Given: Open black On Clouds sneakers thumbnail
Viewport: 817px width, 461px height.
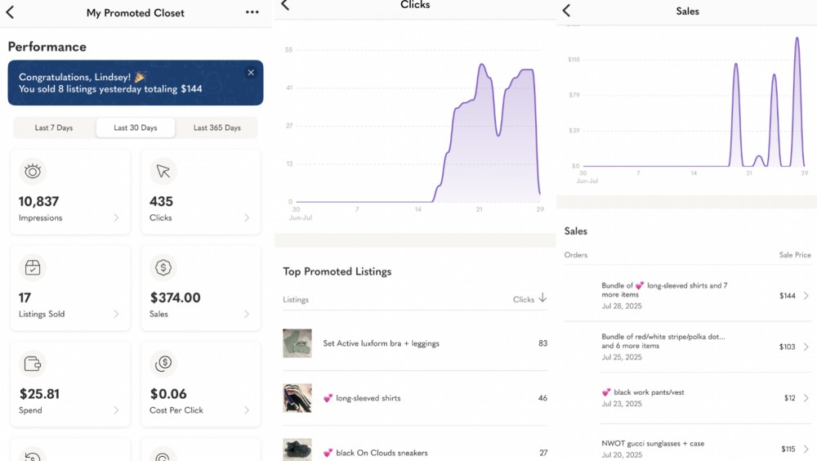Looking at the screenshot, I should (x=297, y=450).
